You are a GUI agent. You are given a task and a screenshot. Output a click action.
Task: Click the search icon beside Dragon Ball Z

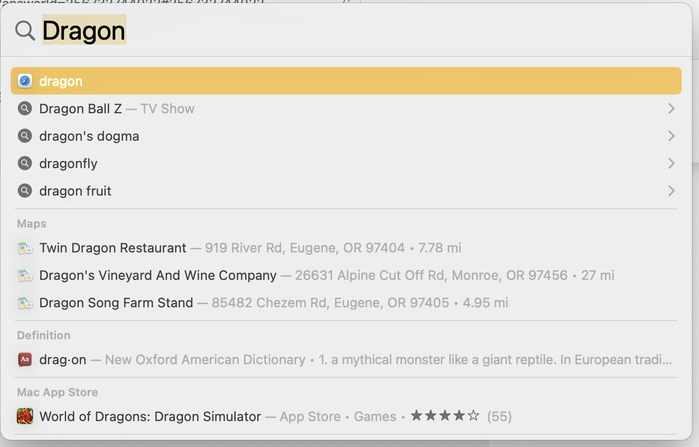pyautogui.click(x=25, y=108)
